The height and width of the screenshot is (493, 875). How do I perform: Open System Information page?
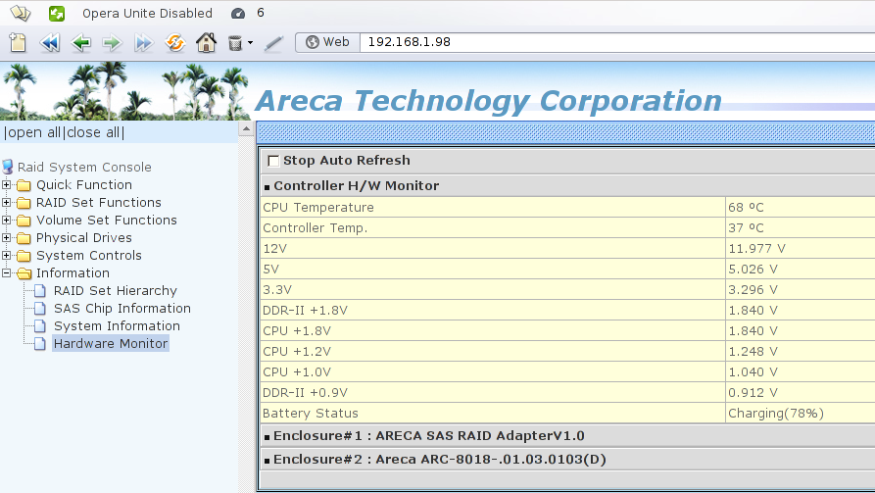(x=117, y=326)
